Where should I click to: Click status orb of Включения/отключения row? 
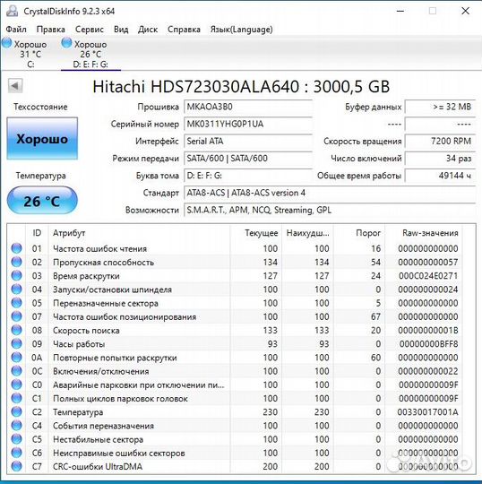tap(16, 371)
